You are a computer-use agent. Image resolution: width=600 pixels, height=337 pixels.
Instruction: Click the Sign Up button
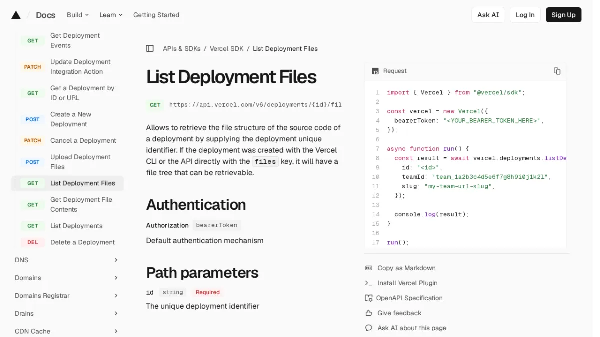pos(563,15)
